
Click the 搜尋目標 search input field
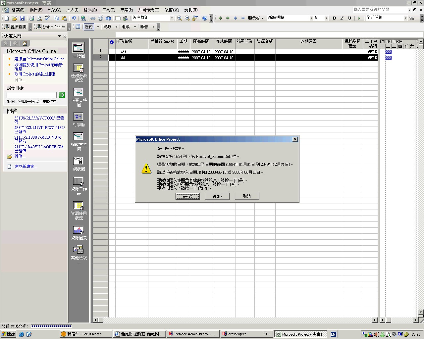point(31,95)
